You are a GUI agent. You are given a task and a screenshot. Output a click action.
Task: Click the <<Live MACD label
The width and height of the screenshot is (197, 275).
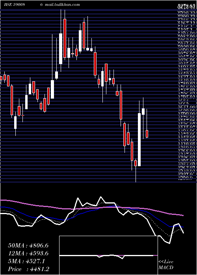coord(166,265)
